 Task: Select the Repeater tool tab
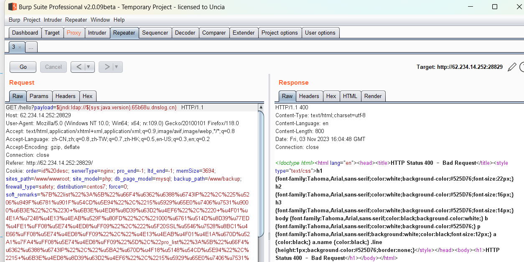tap(124, 33)
